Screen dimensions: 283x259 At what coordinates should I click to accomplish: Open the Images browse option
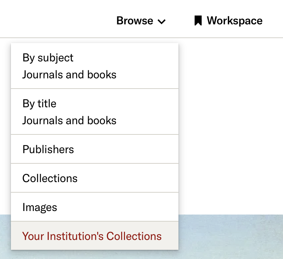40,207
